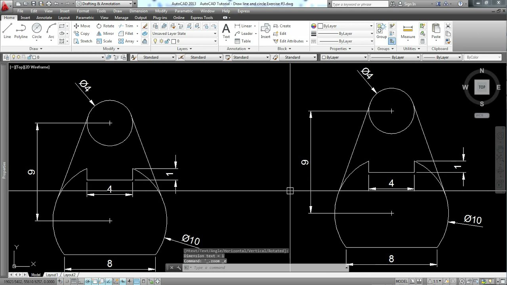507x285 pixels.
Task: Click the MODEL space button in status bar
Action: (x=401, y=281)
